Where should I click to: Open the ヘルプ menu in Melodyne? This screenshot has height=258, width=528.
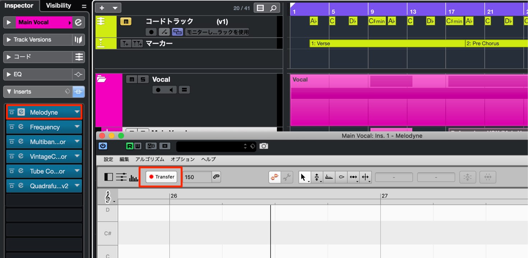click(208, 159)
